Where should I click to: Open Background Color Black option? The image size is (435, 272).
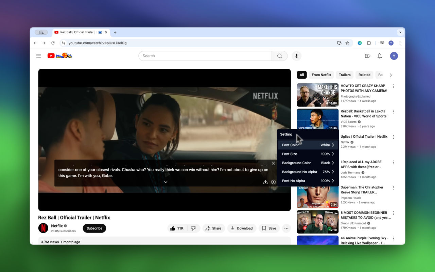coord(308,163)
